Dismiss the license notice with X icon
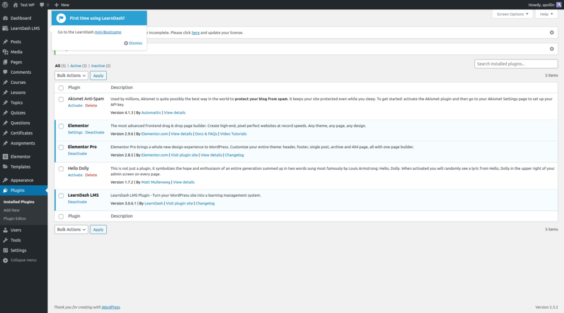This screenshot has height=313, width=564. pyautogui.click(x=551, y=33)
